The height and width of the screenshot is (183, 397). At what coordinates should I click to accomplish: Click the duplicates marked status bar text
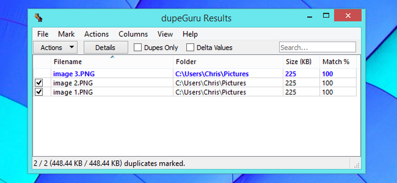point(109,164)
